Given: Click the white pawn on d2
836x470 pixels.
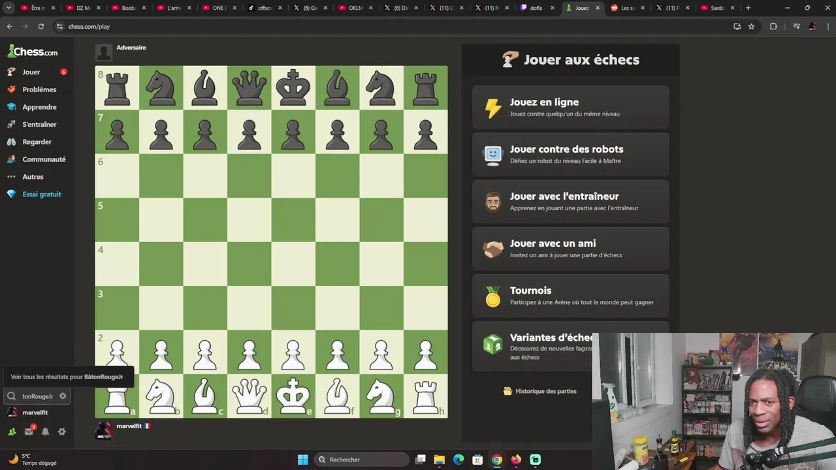Looking at the screenshot, I should click(249, 352).
